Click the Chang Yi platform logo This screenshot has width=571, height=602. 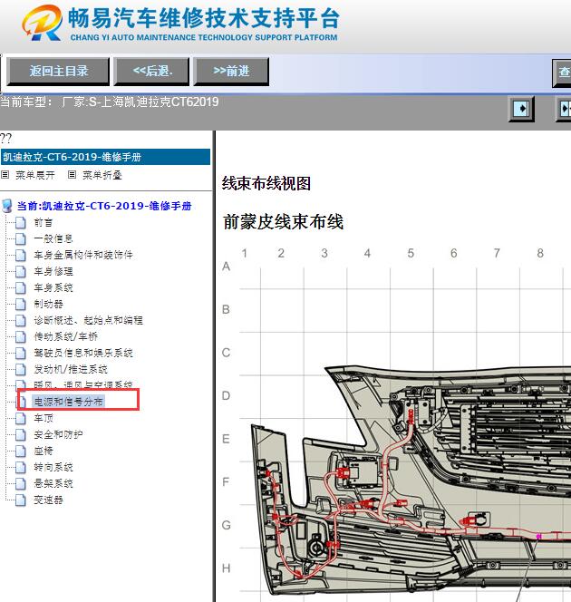pos(43,23)
